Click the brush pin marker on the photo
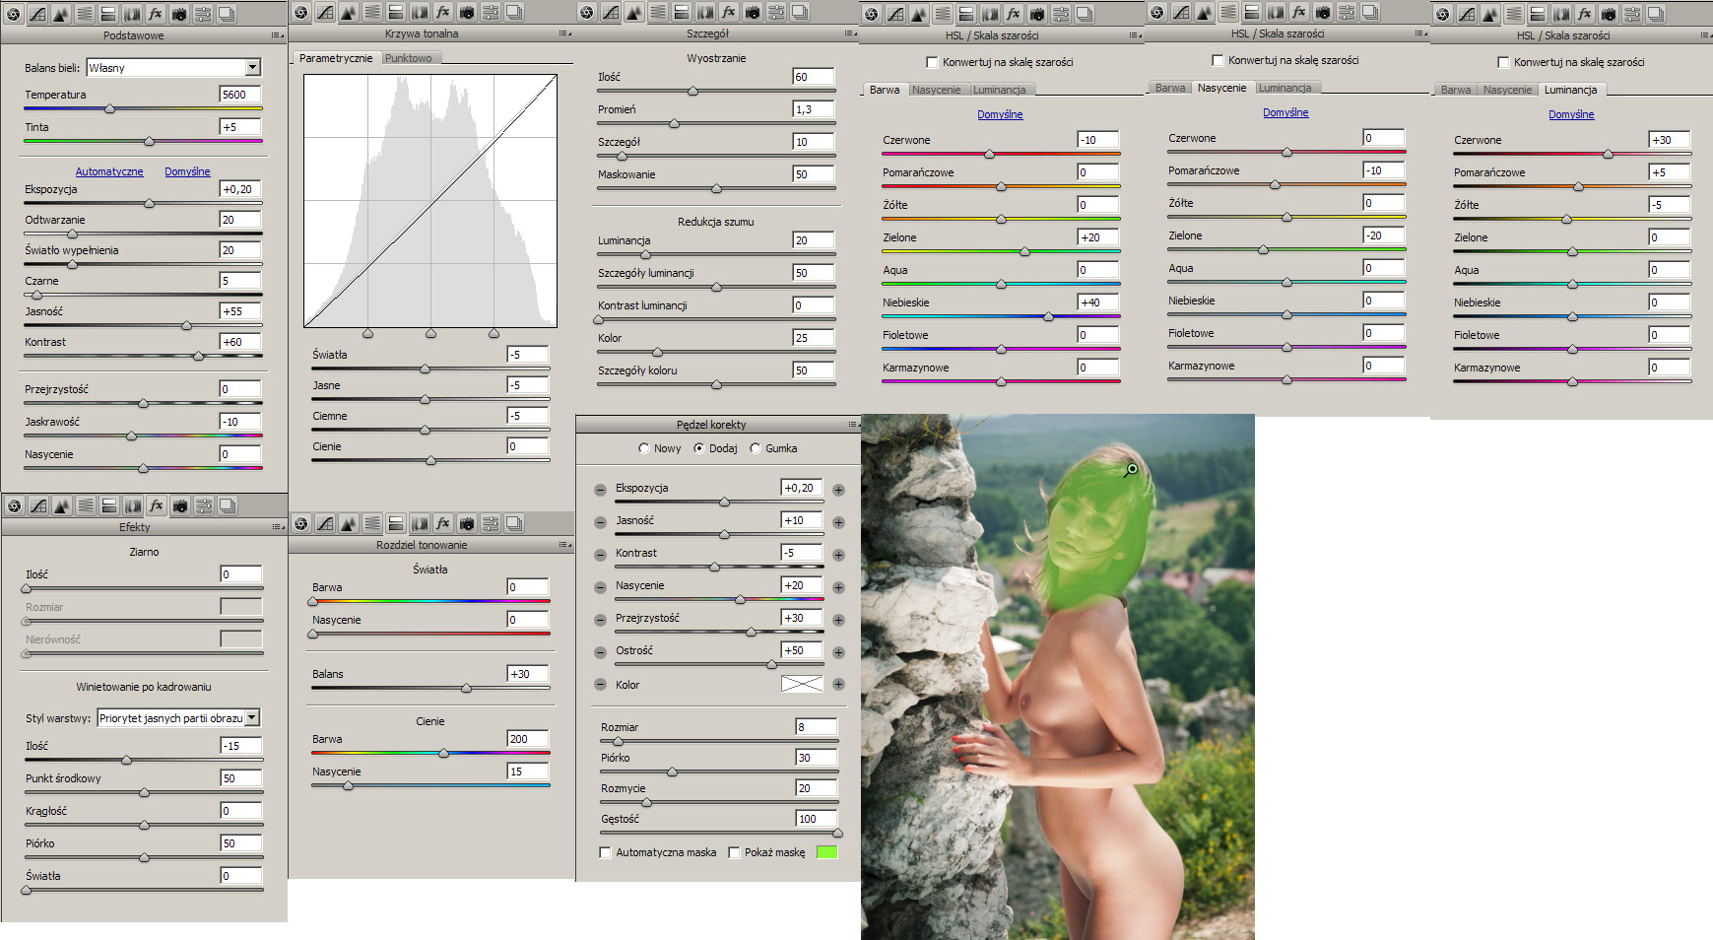The height and width of the screenshot is (940, 1713). [x=1132, y=469]
